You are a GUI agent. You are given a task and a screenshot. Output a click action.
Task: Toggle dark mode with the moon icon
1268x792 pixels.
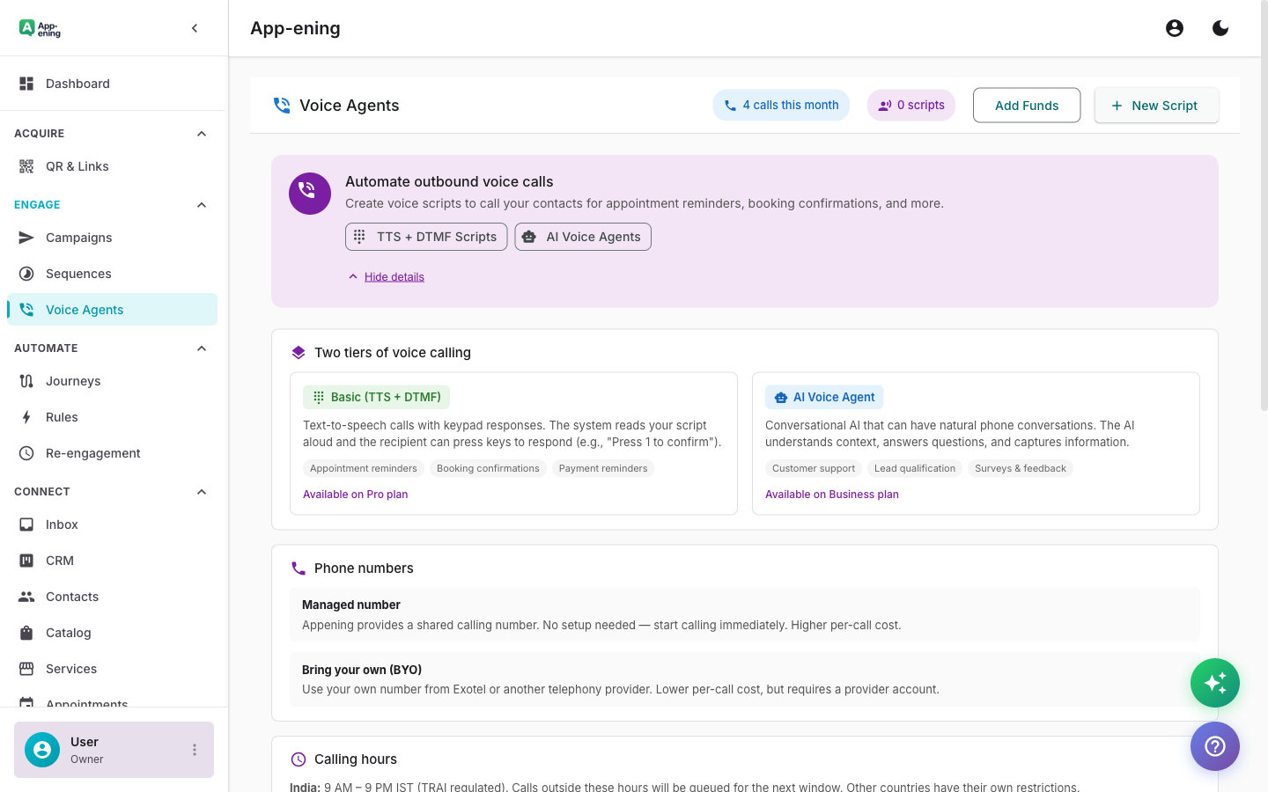(1220, 27)
